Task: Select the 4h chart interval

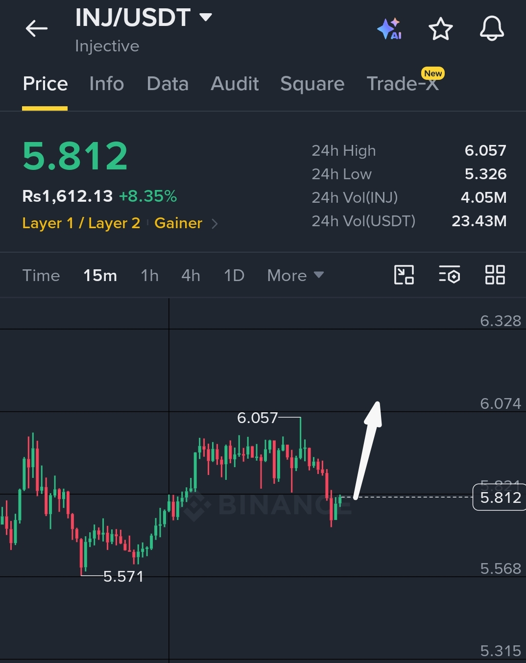Action: 191,275
